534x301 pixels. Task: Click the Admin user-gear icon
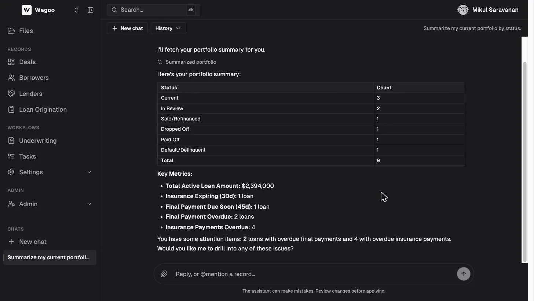11,204
